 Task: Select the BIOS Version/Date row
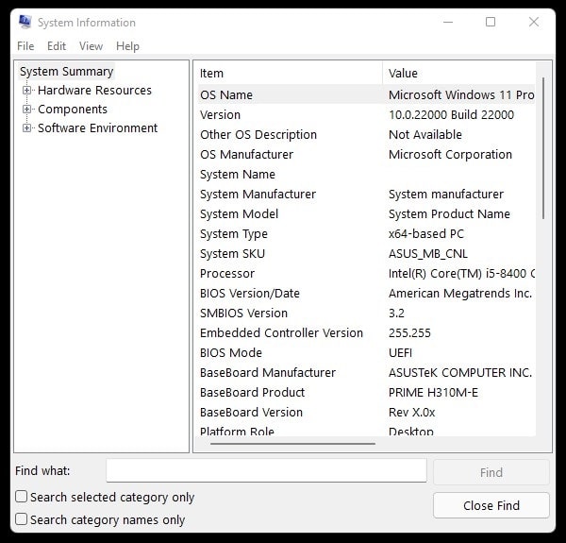[366, 293]
